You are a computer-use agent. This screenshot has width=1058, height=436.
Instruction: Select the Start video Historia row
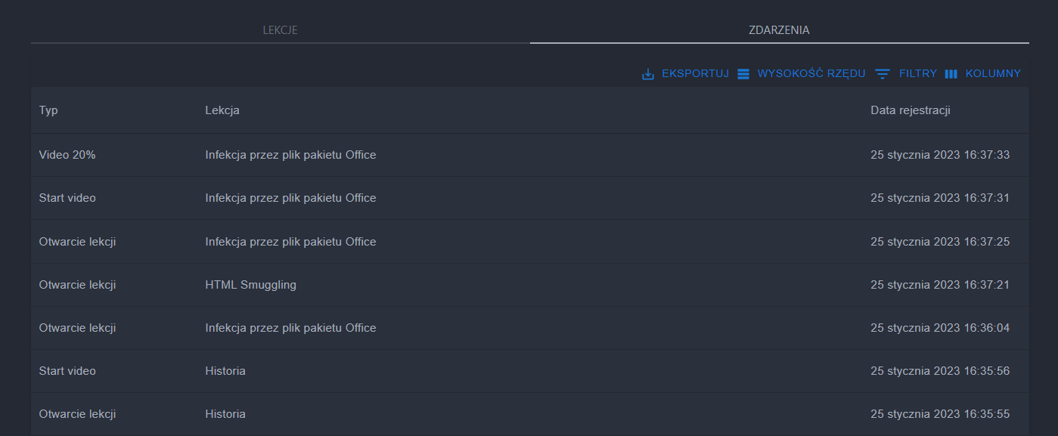tap(67, 371)
